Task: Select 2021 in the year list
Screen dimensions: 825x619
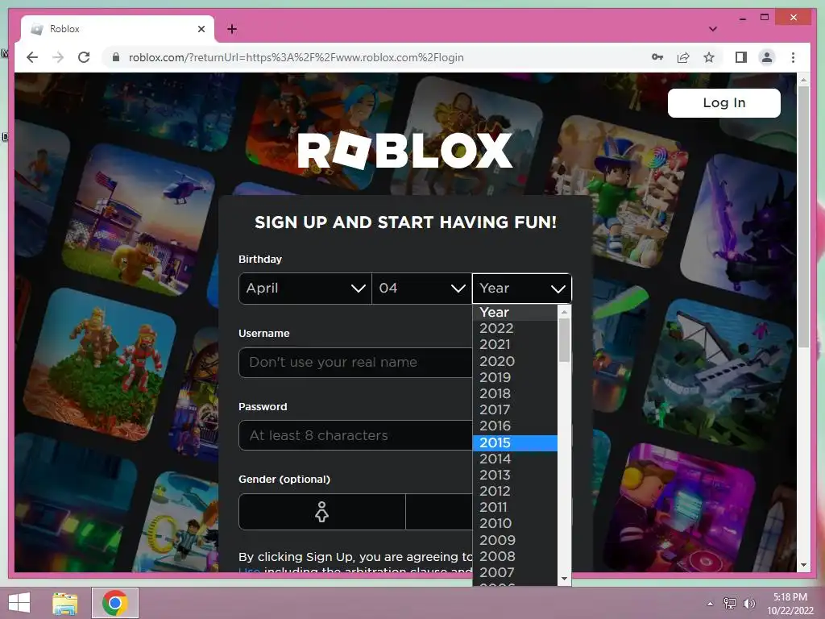Action: 515,344
